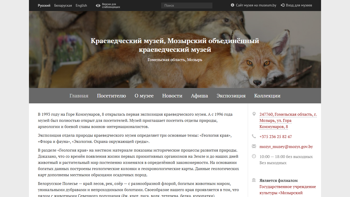
Task: Call phone number +375 236 25 82 47
Action: coord(276,137)
